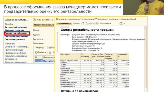Open Состояние выполнения link
Viewport: 164px width, 92px height.
[x=16, y=36]
